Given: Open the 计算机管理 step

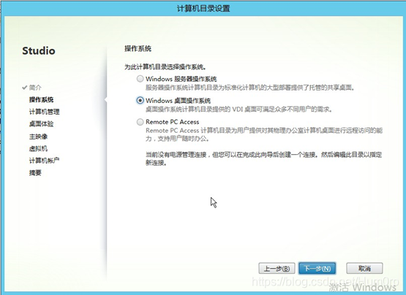Looking at the screenshot, I should pos(45,112).
